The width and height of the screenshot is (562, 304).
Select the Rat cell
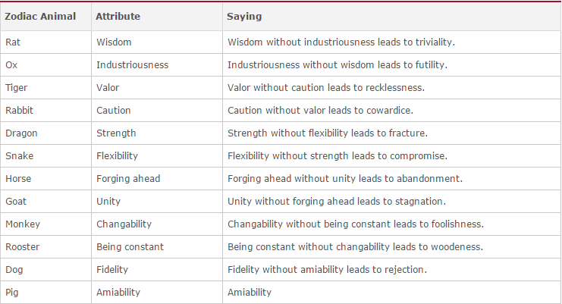[13, 42]
